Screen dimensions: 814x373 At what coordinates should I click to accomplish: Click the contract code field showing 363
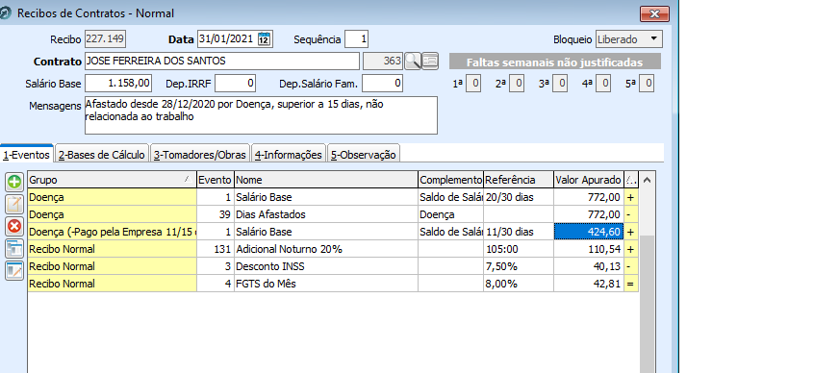pos(383,61)
